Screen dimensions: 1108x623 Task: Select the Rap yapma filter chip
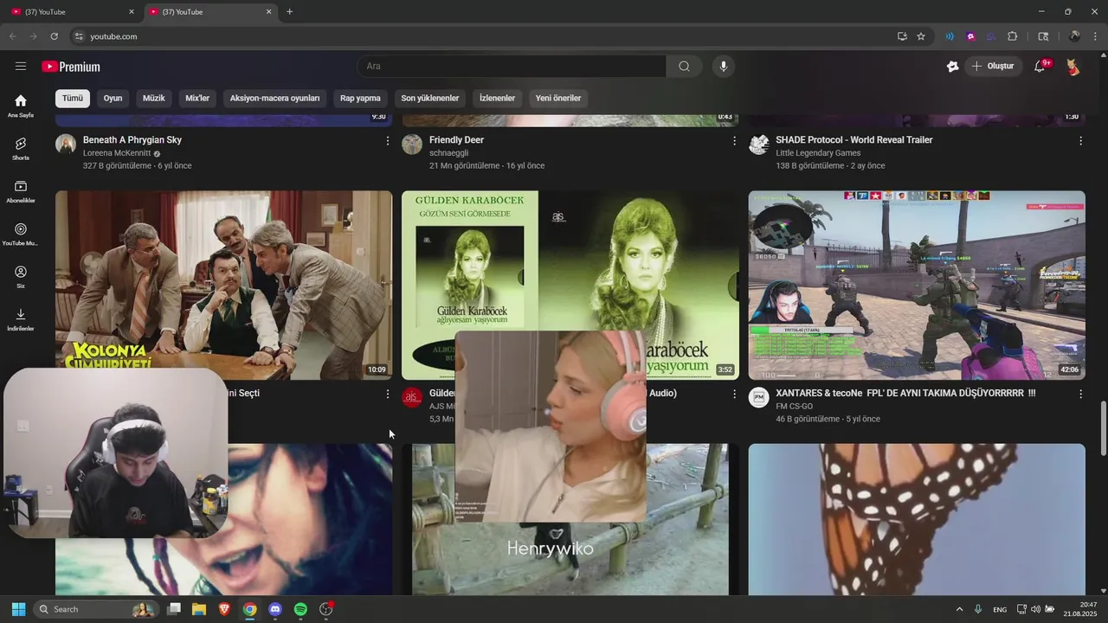coord(360,98)
